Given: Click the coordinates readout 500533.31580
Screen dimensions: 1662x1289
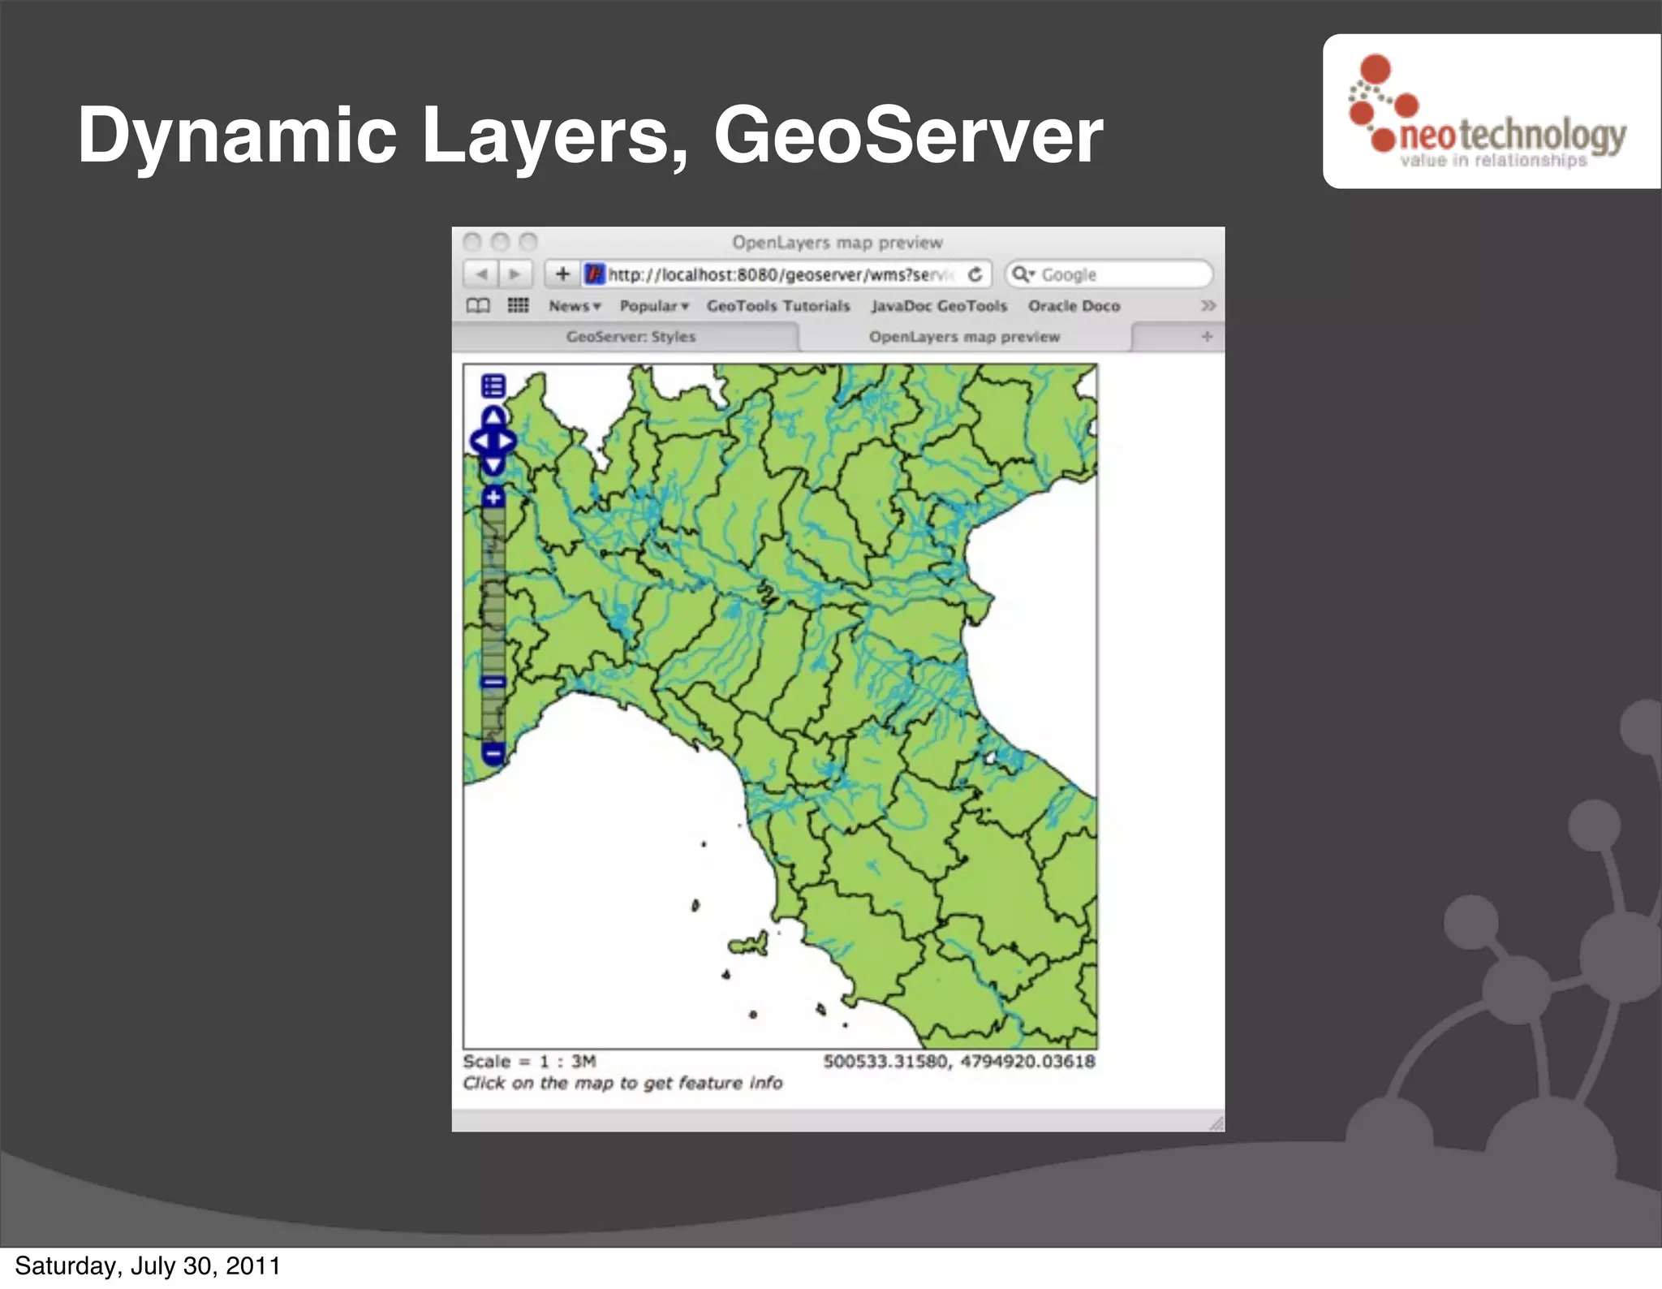Looking at the screenshot, I should pos(959,1062).
